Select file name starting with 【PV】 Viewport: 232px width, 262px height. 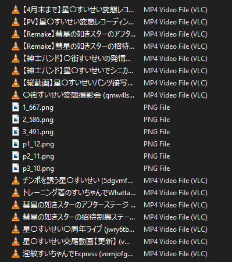78,22
